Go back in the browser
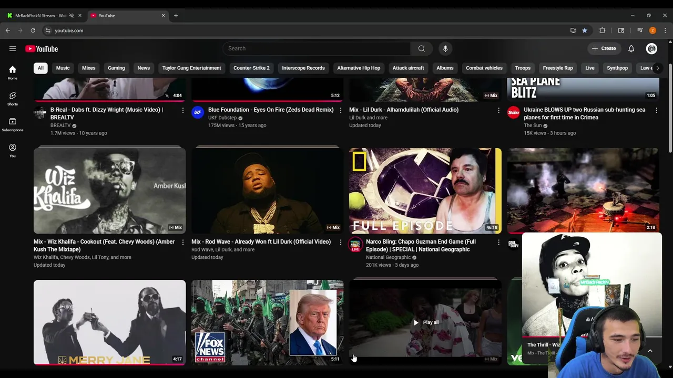This screenshot has height=378, width=673. [8, 30]
